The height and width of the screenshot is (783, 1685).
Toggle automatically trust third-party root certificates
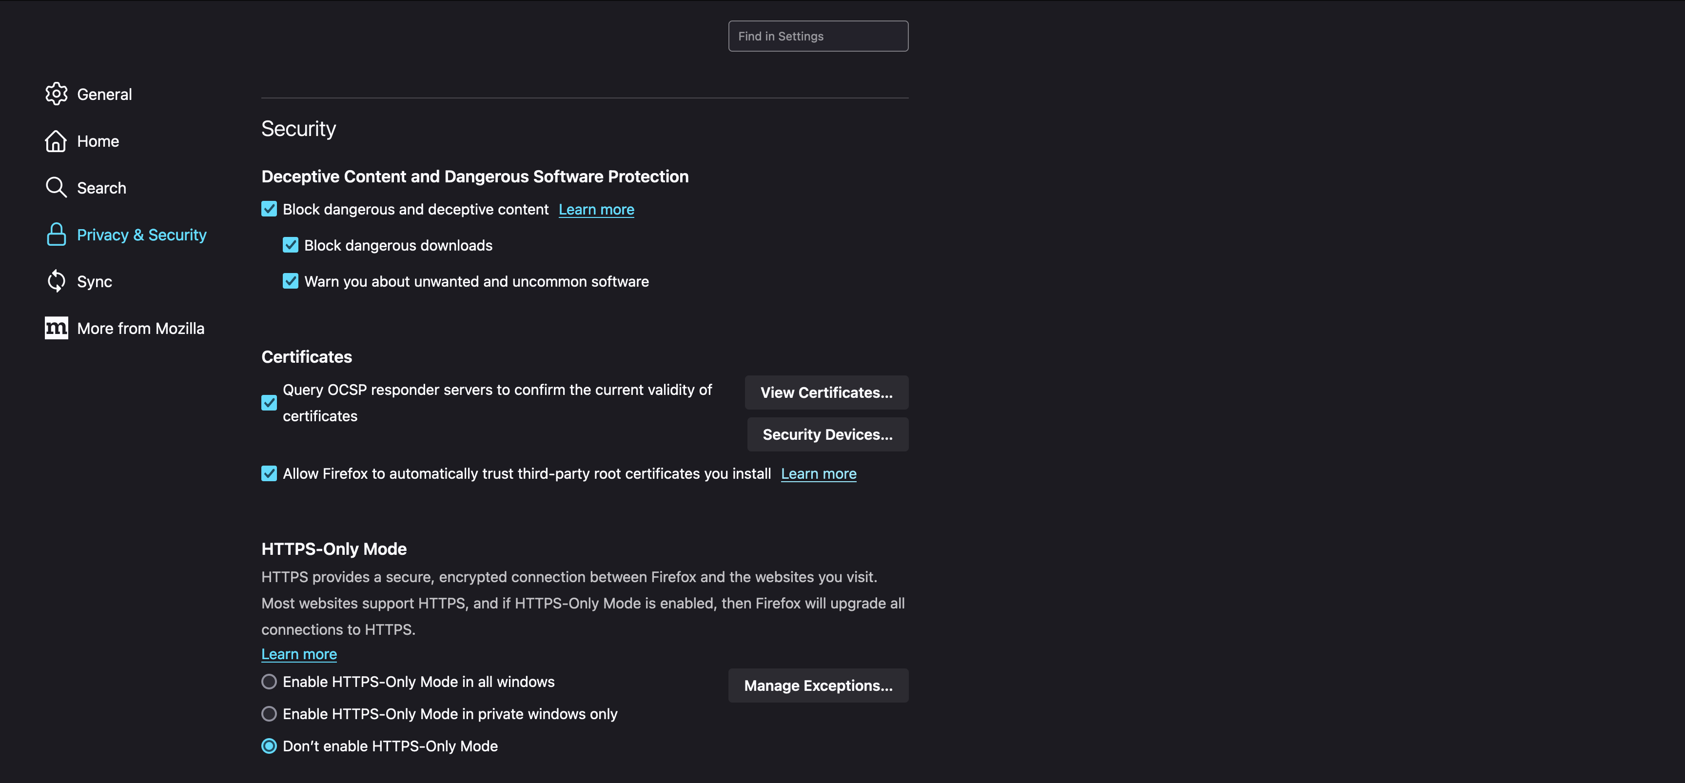[269, 473]
